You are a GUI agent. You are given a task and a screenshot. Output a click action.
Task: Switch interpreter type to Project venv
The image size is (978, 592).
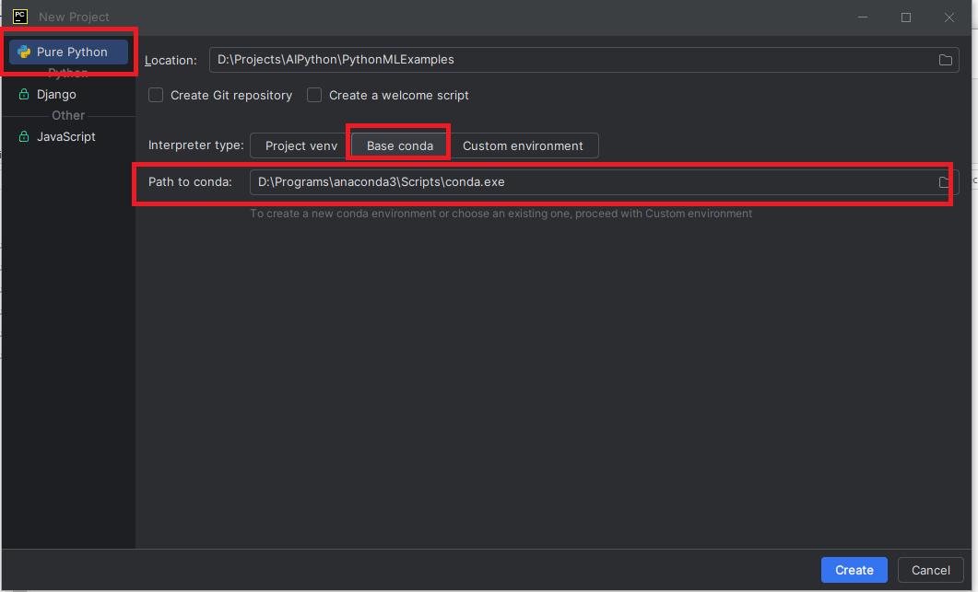[300, 145]
